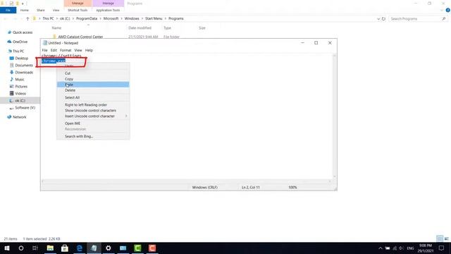Open the ENG language indicator

tap(410, 248)
